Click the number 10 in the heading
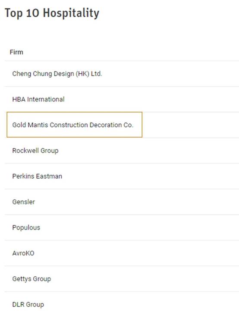Image resolution: width=239 pixels, height=318 pixels. tap(32, 13)
